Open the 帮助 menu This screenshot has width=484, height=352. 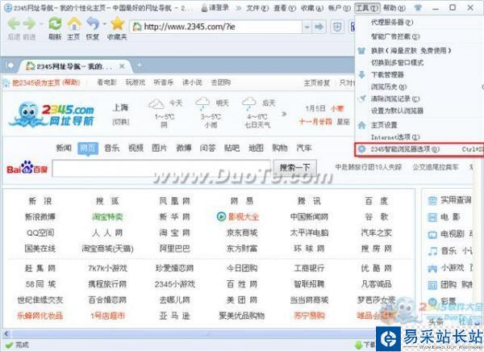tap(394, 8)
